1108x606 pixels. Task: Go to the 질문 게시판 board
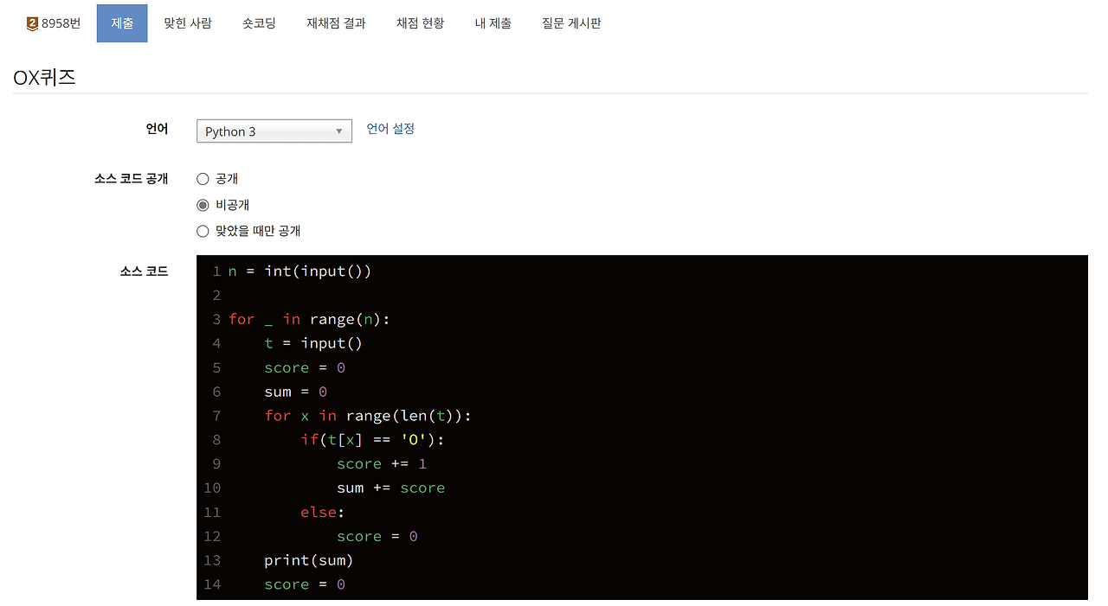571,23
